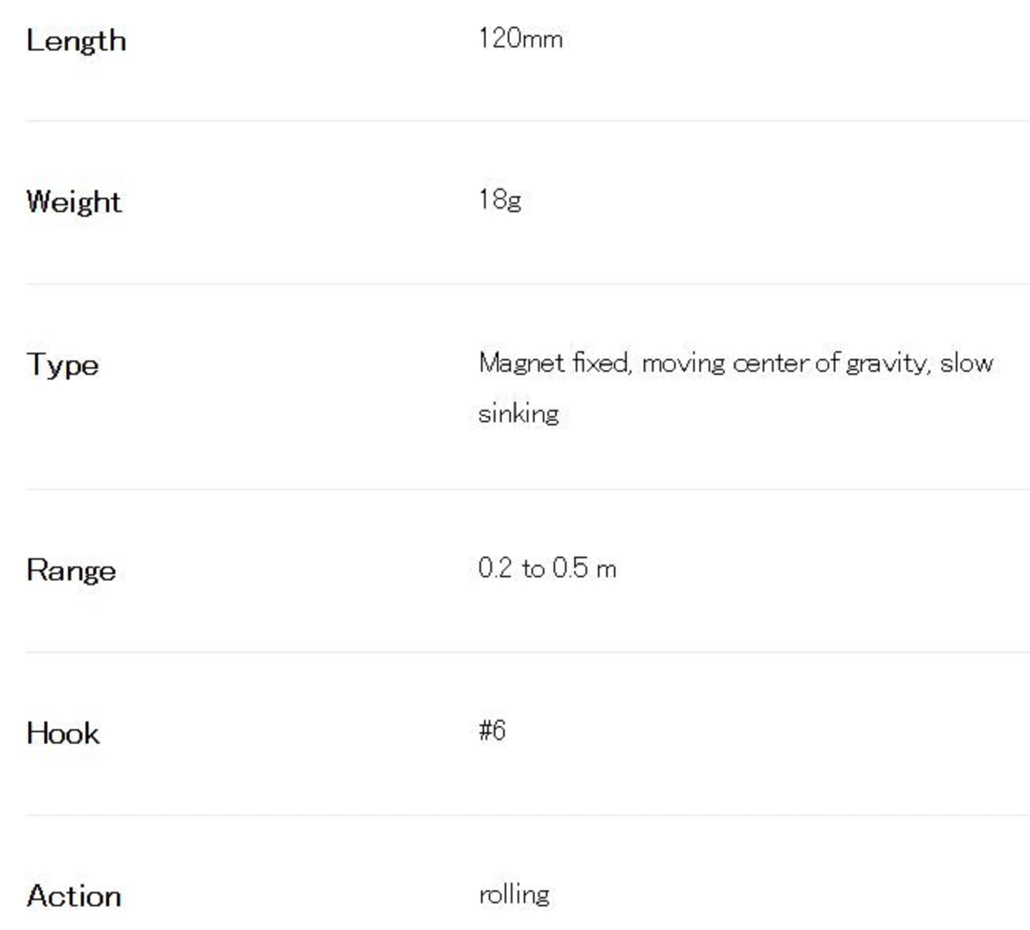Click the Hook row label
The width and height of the screenshot is (1030, 930).
pos(63,733)
